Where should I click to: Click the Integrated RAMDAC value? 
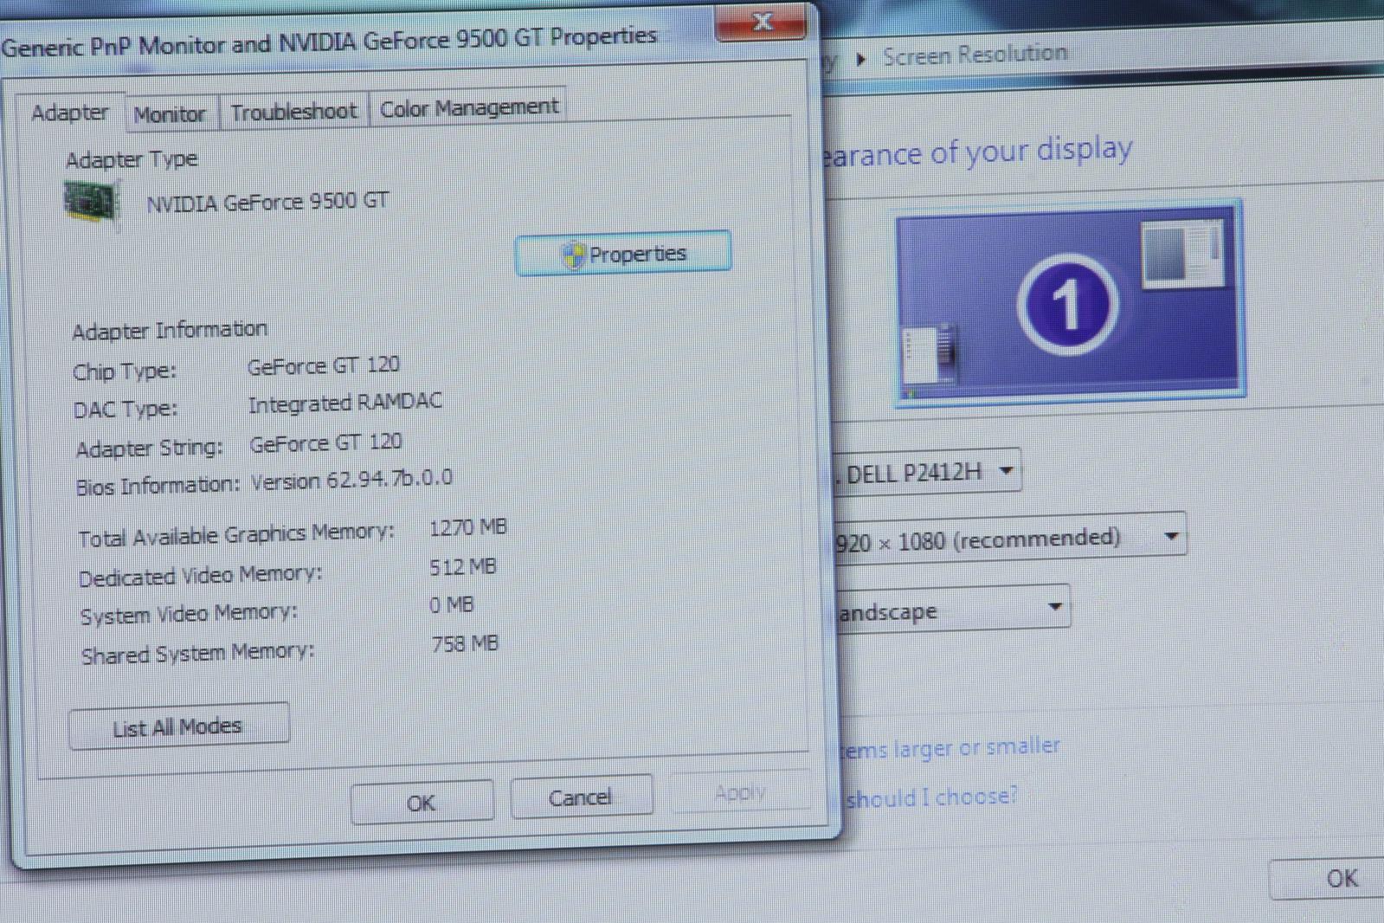(x=345, y=403)
